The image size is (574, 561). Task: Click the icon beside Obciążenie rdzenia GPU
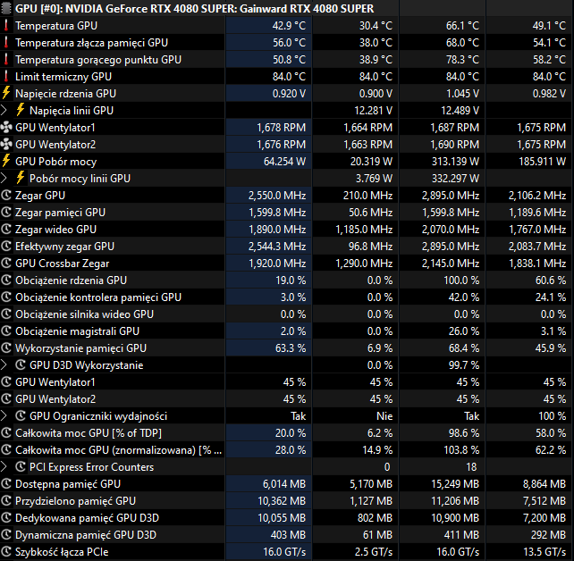pyautogui.click(x=6, y=280)
